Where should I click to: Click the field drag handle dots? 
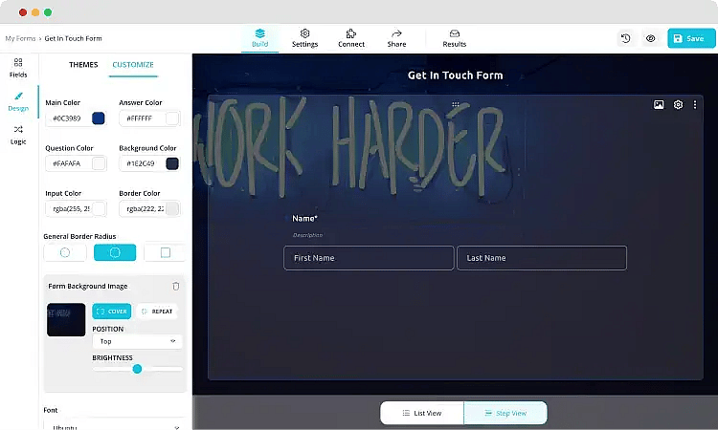click(455, 105)
